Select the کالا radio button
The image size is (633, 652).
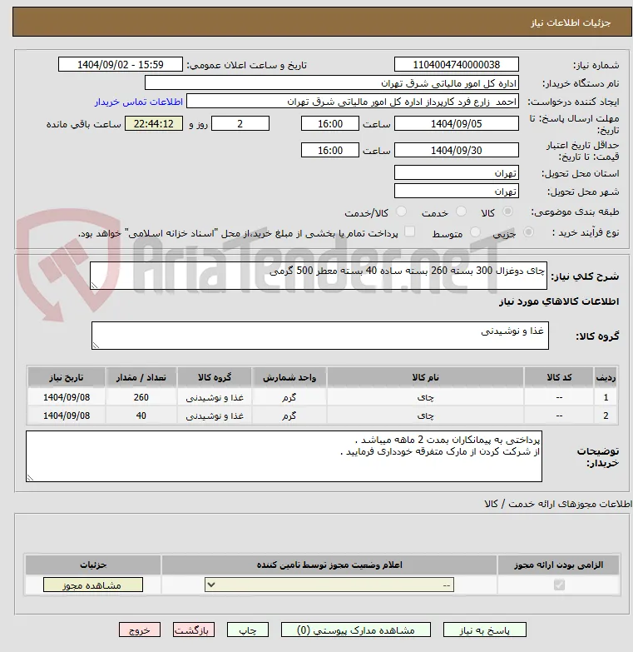507,212
